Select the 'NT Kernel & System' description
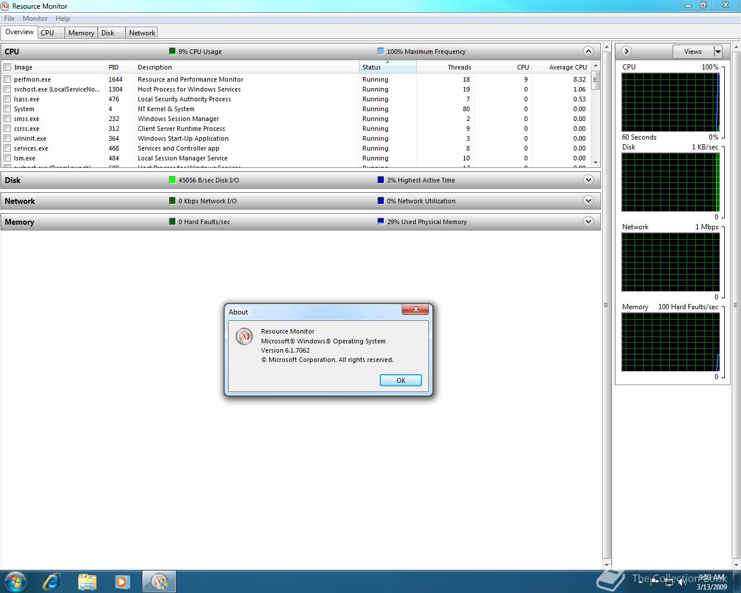Screen dimensions: 741x593 (x=166, y=109)
